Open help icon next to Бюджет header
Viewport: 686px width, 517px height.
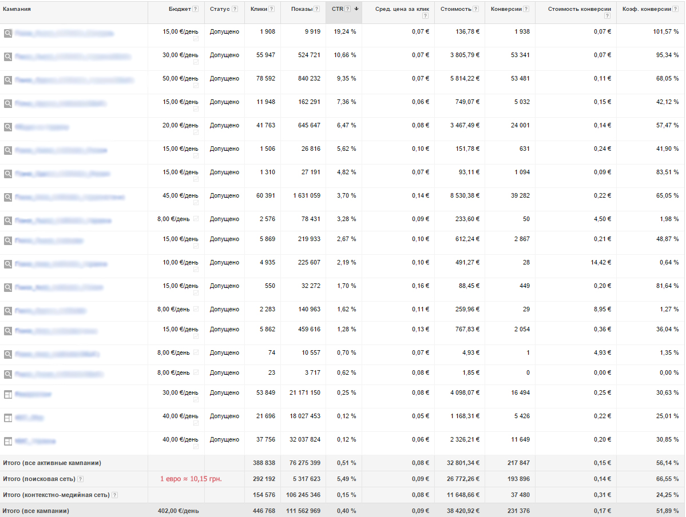click(x=196, y=9)
